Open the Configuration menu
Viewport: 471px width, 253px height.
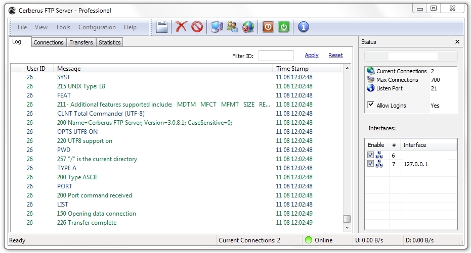pyautogui.click(x=97, y=27)
